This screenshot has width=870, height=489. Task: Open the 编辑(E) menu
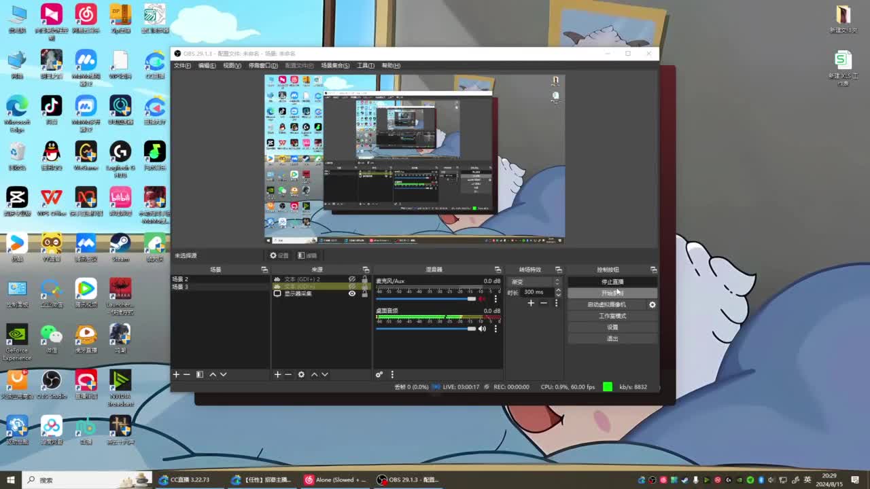click(x=207, y=66)
